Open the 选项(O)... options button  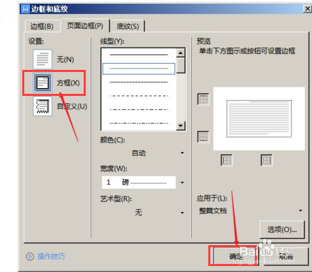(282, 230)
